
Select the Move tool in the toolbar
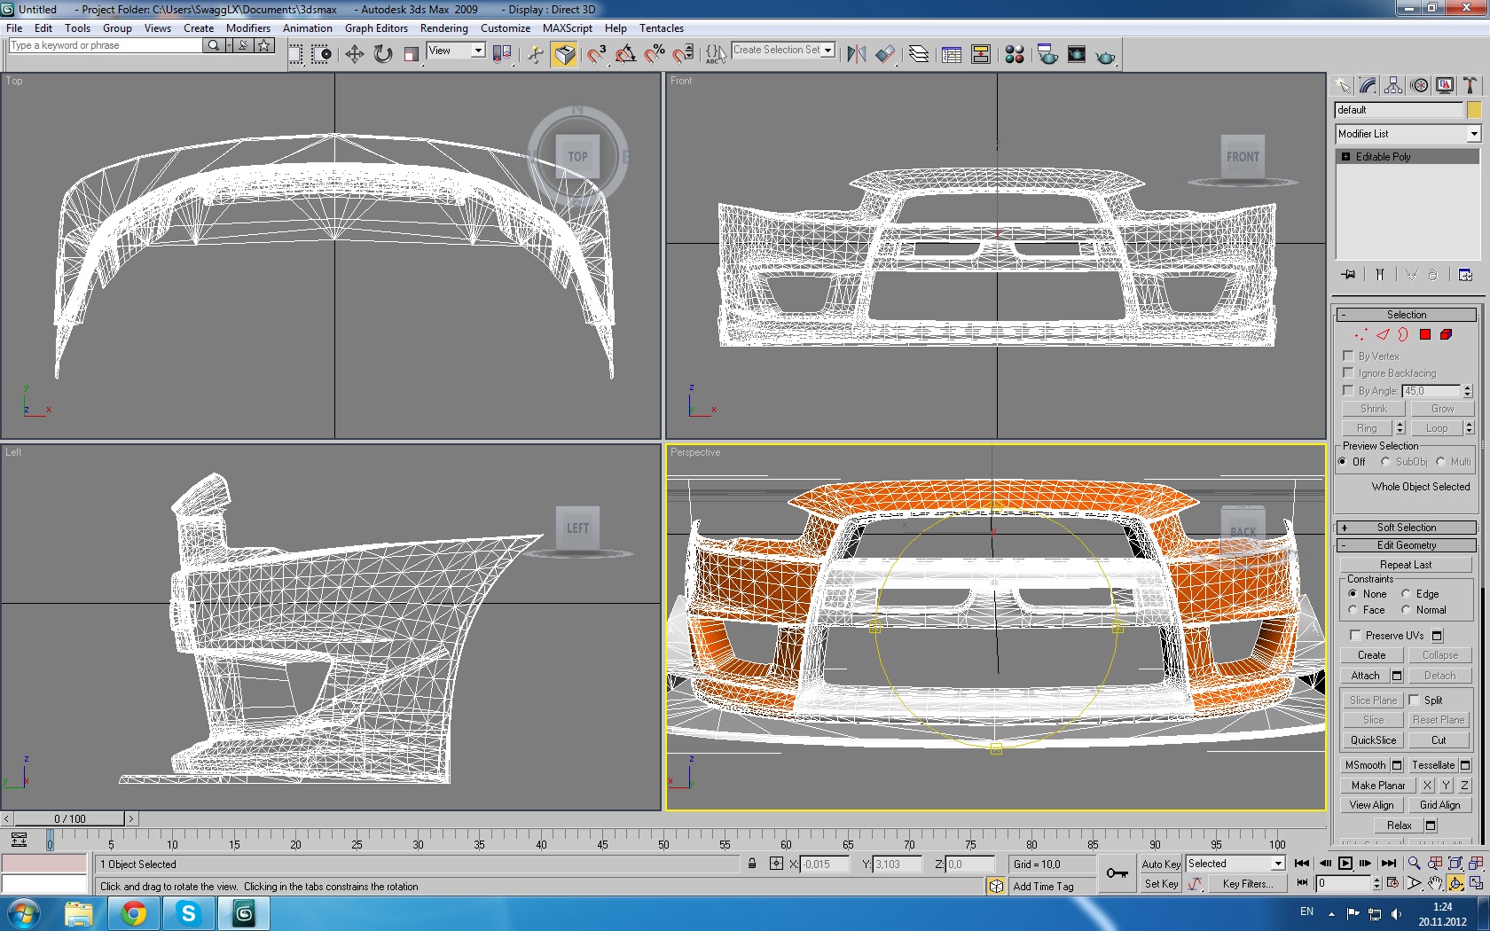click(354, 55)
